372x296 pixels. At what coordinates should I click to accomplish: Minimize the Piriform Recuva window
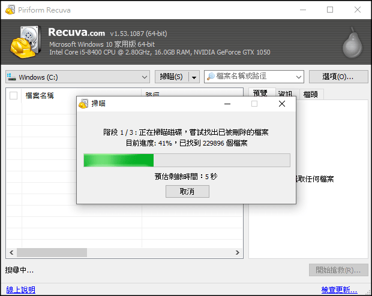303,10
